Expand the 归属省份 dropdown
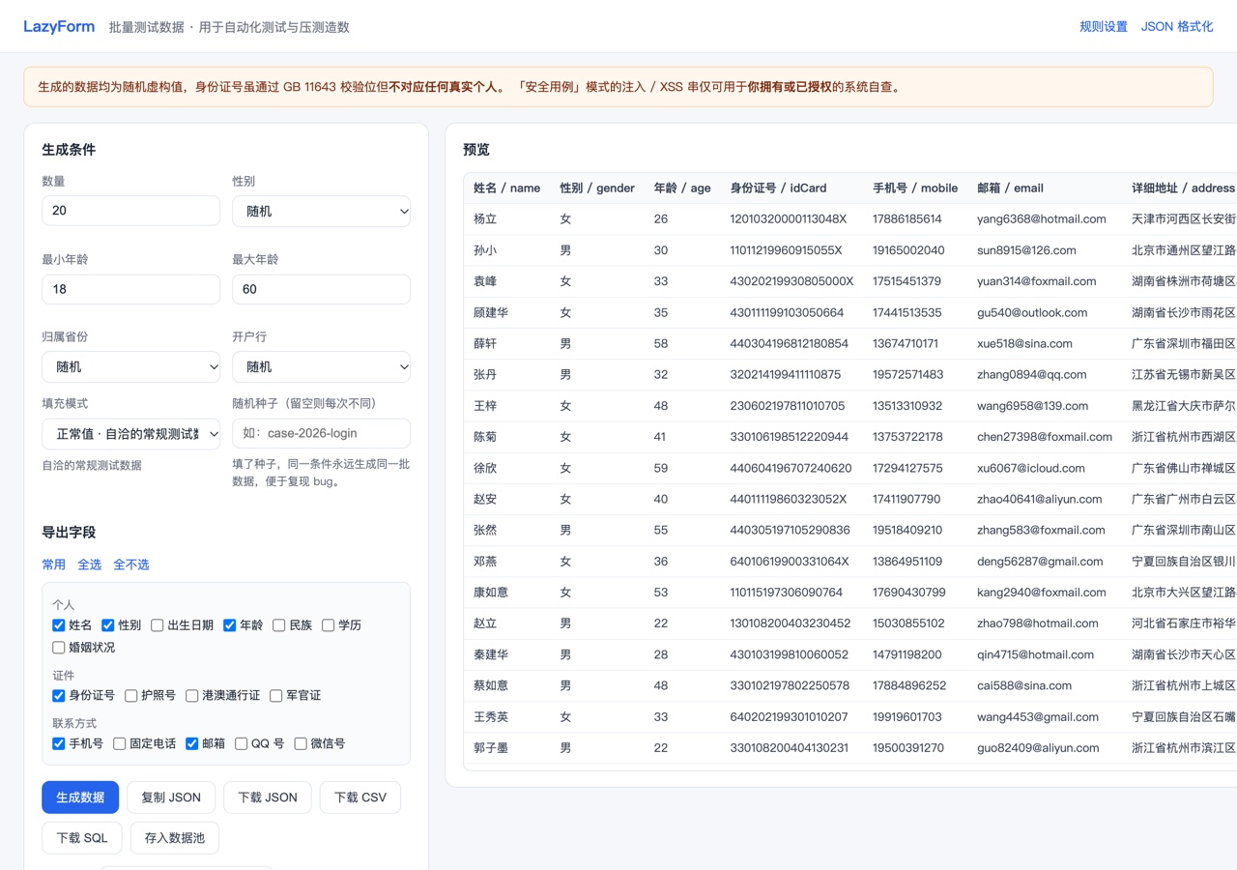 click(x=131, y=366)
